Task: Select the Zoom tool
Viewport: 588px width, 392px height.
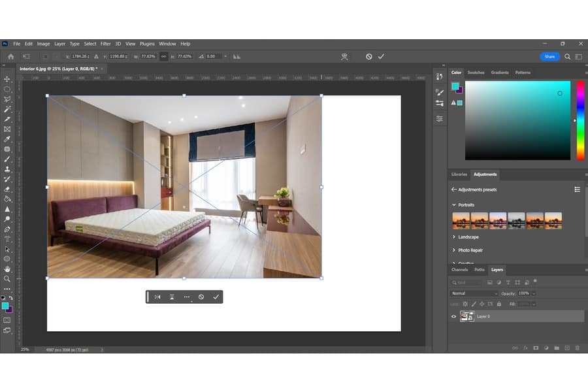Action: (x=7, y=279)
